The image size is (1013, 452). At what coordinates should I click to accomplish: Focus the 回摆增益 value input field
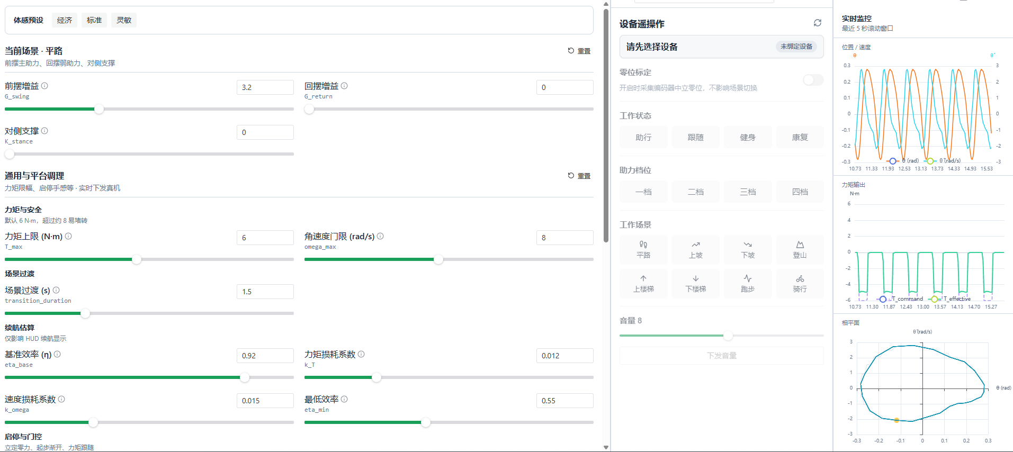point(564,87)
